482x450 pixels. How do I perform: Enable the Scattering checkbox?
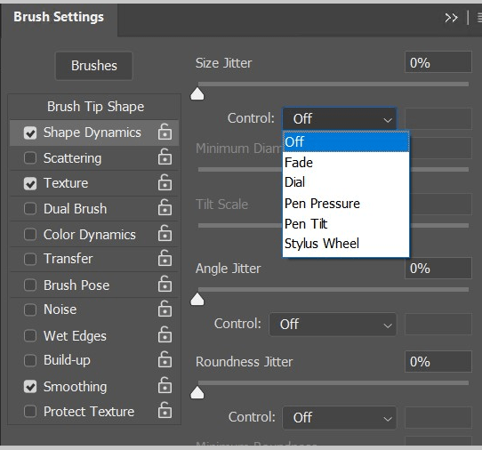(30, 158)
